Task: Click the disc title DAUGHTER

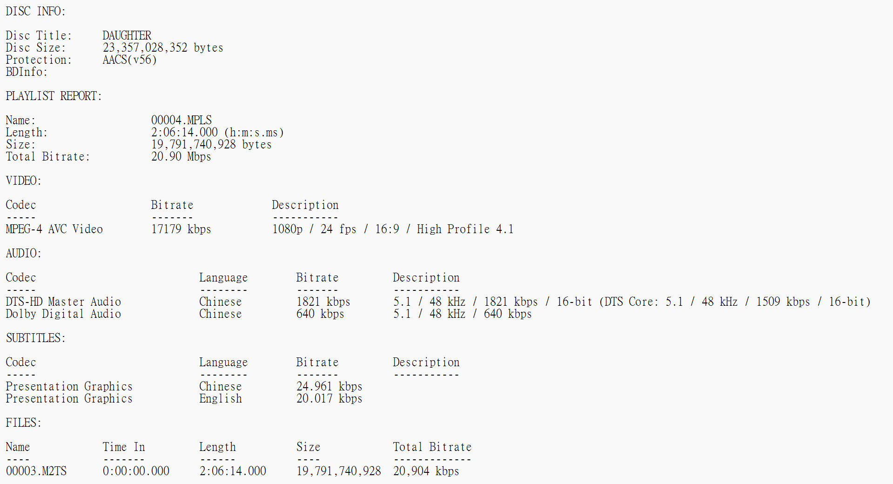Action: (127, 36)
